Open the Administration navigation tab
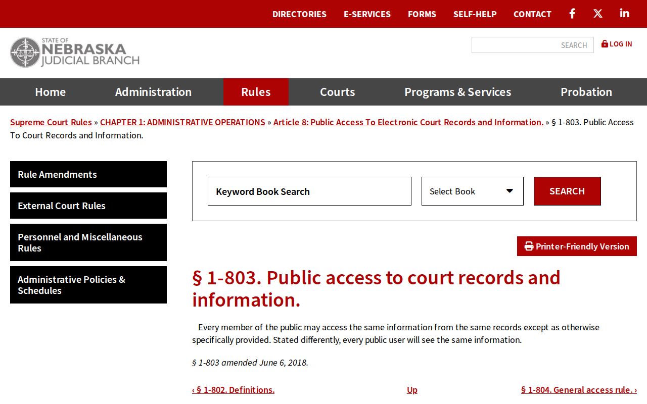647x404 pixels. (x=153, y=92)
